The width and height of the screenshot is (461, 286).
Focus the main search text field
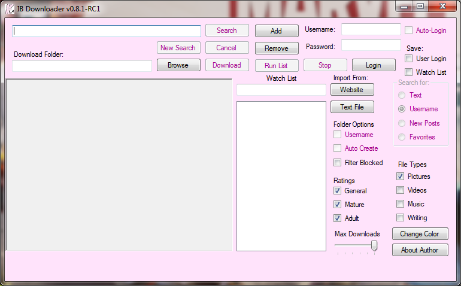(107, 31)
